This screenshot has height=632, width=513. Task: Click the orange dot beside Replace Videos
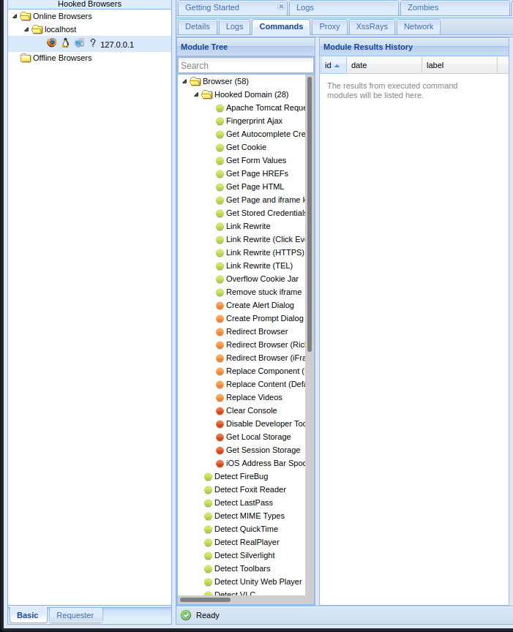click(x=220, y=398)
